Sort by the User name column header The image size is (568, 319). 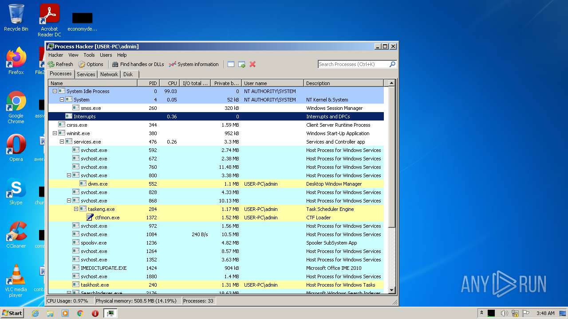click(x=273, y=83)
